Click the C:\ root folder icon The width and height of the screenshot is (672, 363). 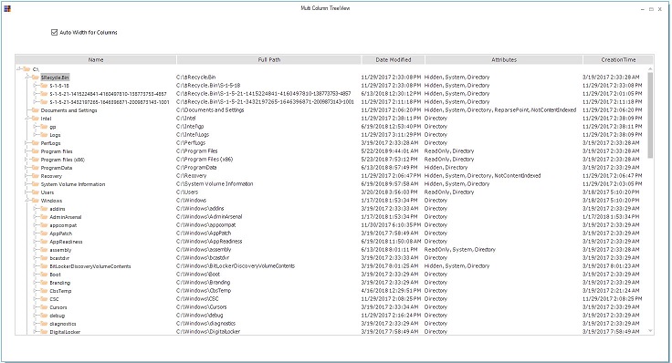coord(27,69)
